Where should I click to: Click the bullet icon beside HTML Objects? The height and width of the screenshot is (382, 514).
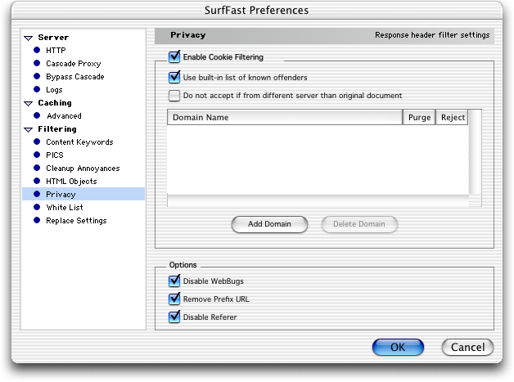[37, 181]
